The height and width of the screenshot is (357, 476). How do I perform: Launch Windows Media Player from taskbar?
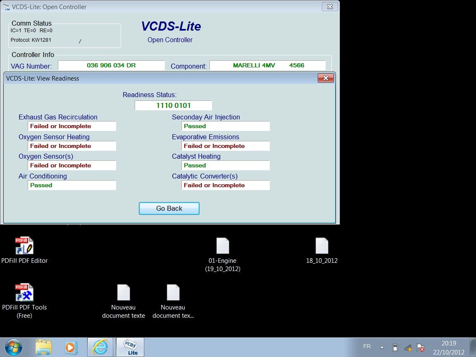click(x=70, y=347)
